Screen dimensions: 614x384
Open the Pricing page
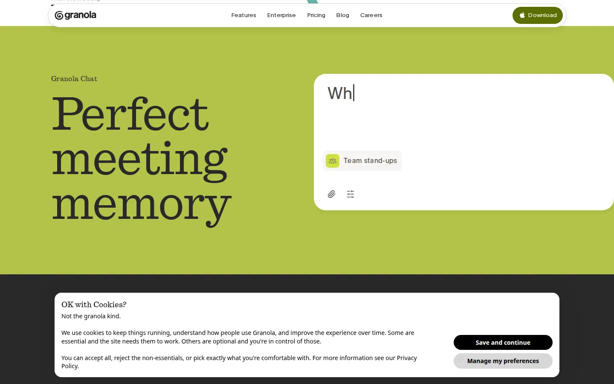click(316, 15)
